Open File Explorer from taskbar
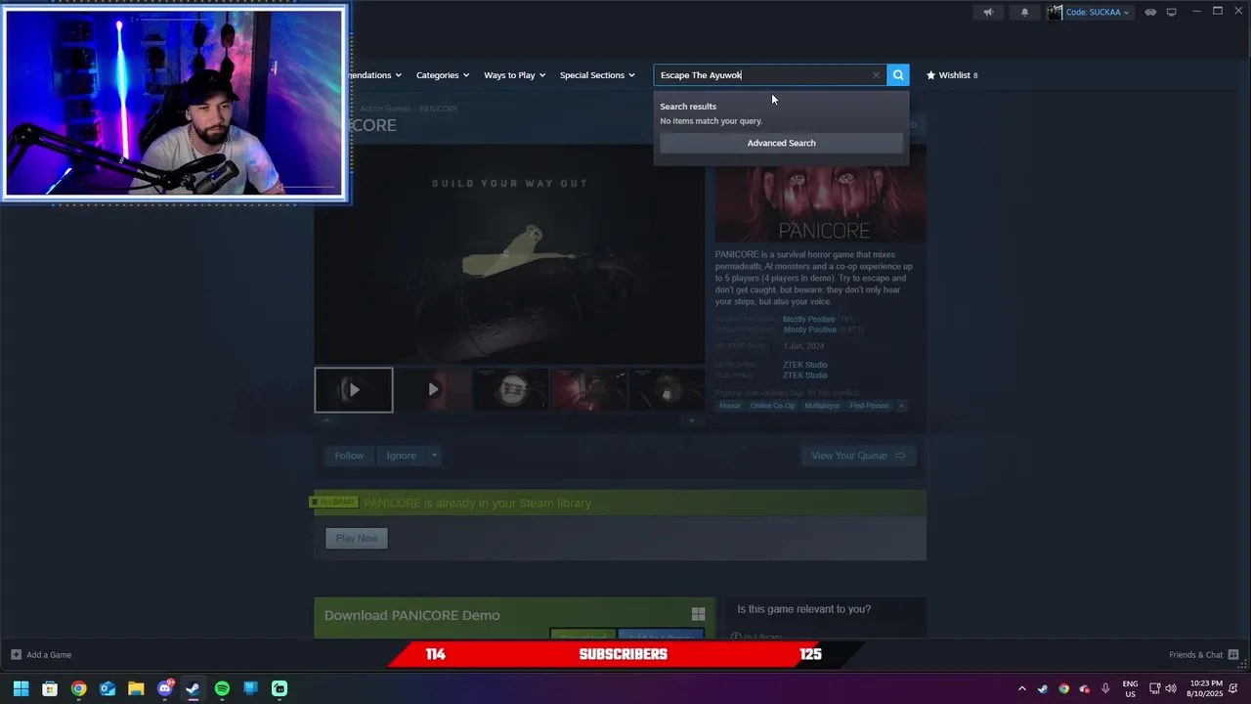This screenshot has width=1251, height=704. 136,688
